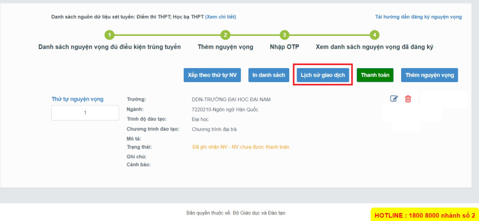
Task: Click the 'Thứ tự nguyện vọng' heading
Action: point(77,99)
